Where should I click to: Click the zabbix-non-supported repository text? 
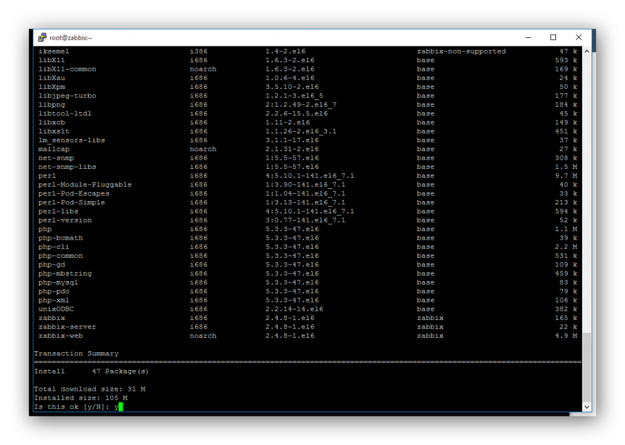click(461, 51)
